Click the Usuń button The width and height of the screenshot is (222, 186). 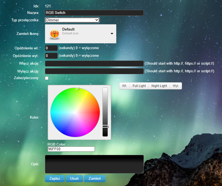pos(74,178)
